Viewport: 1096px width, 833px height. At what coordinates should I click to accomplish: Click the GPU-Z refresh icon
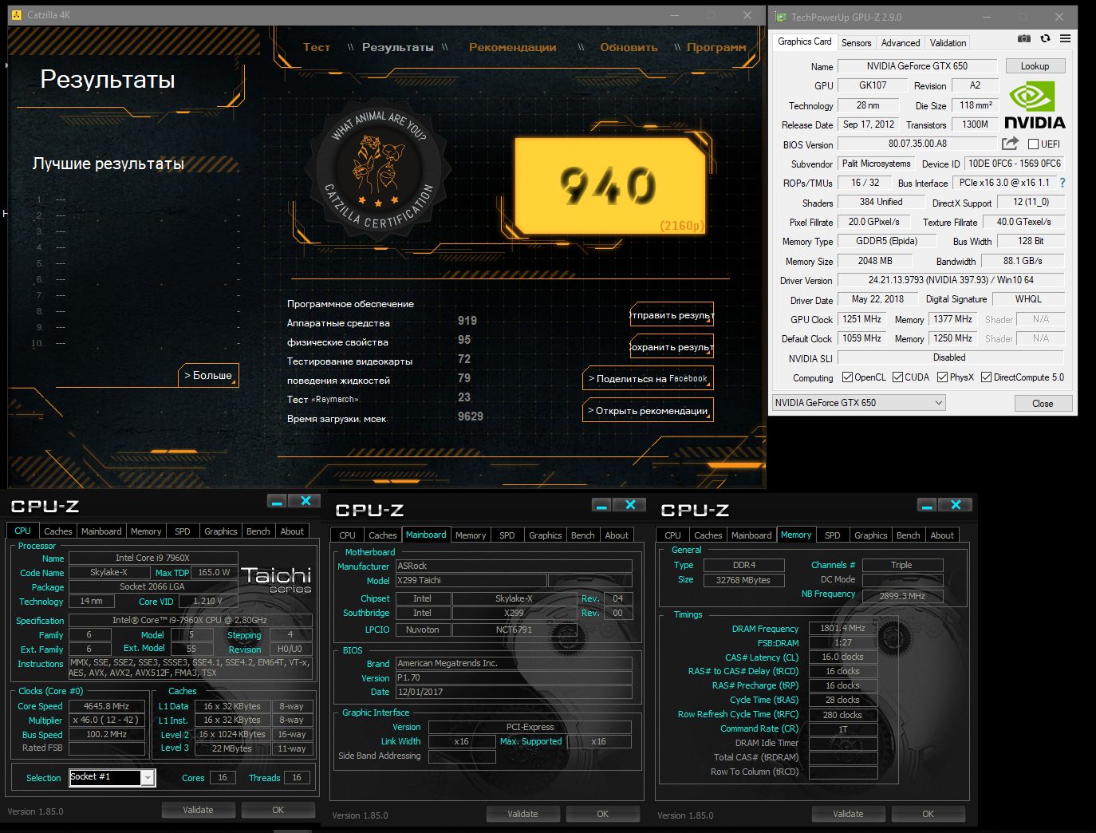click(1045, 38)
